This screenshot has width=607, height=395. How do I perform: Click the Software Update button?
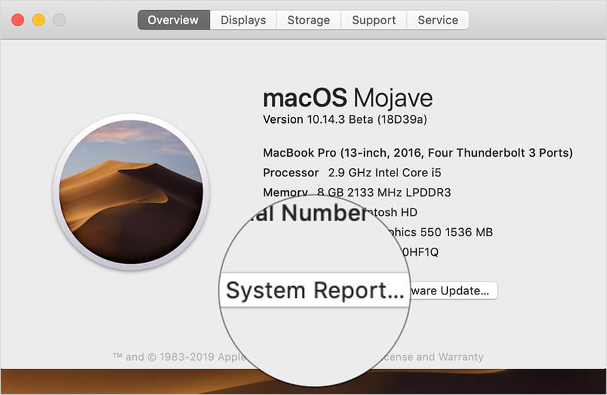[453, 290]
